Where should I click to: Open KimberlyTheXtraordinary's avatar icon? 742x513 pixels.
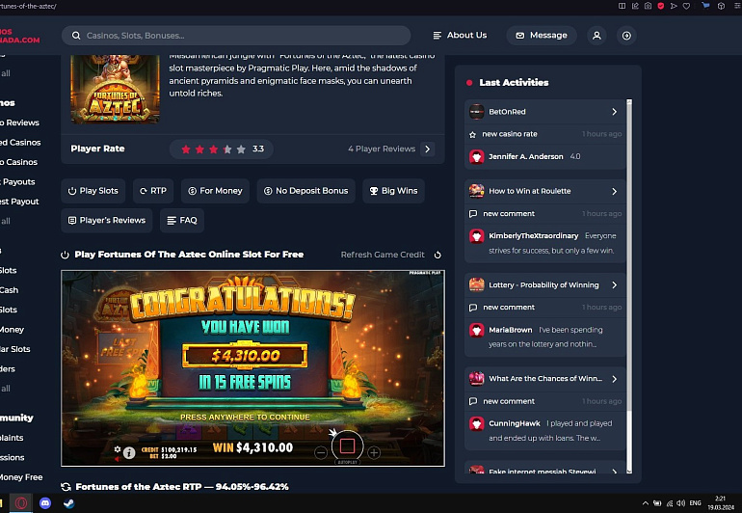pyautogui.click(x=477, y=236)
